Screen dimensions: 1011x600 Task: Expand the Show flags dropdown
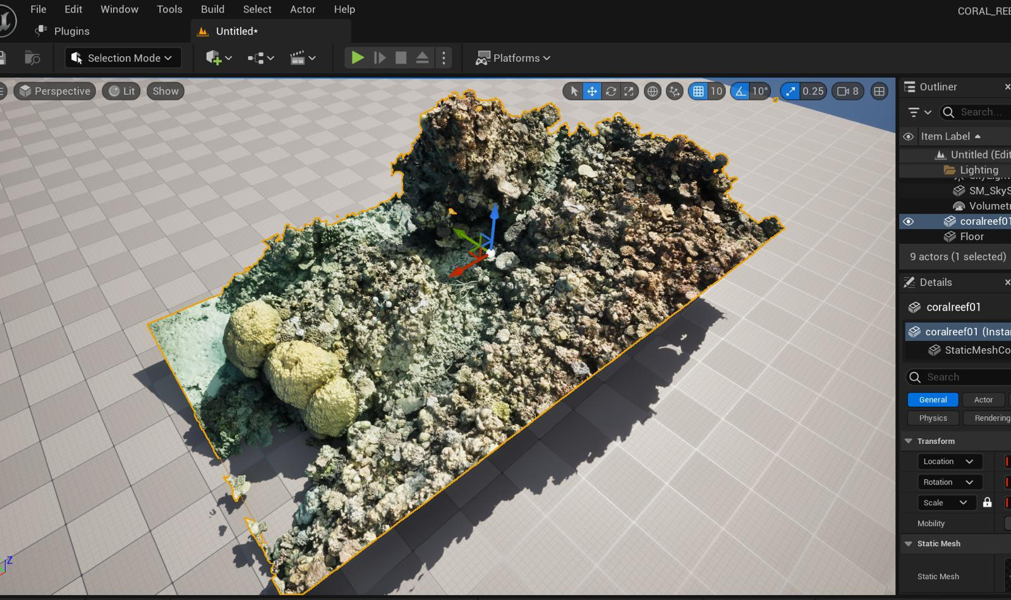tap(164, 91)
